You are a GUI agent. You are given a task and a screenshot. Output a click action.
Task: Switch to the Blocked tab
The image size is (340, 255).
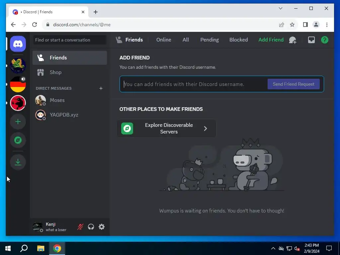(x=238, y=40)
